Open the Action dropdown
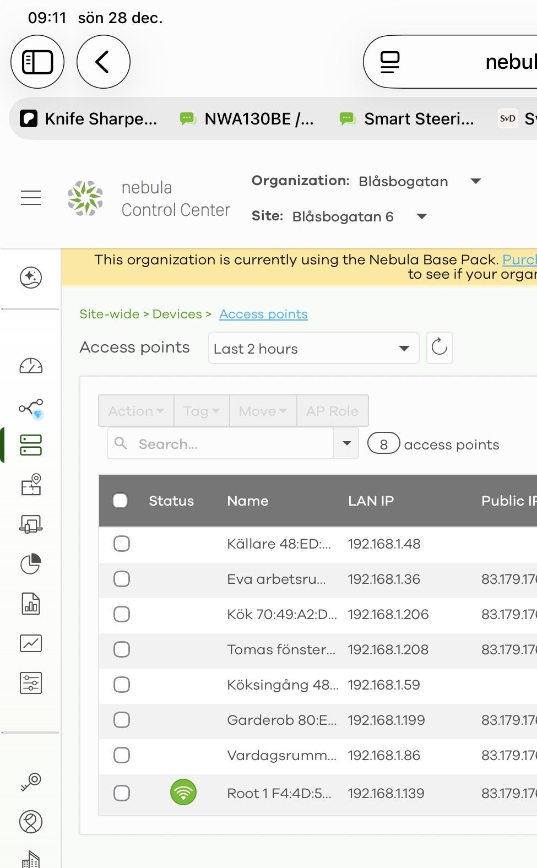 click(136, 411)
